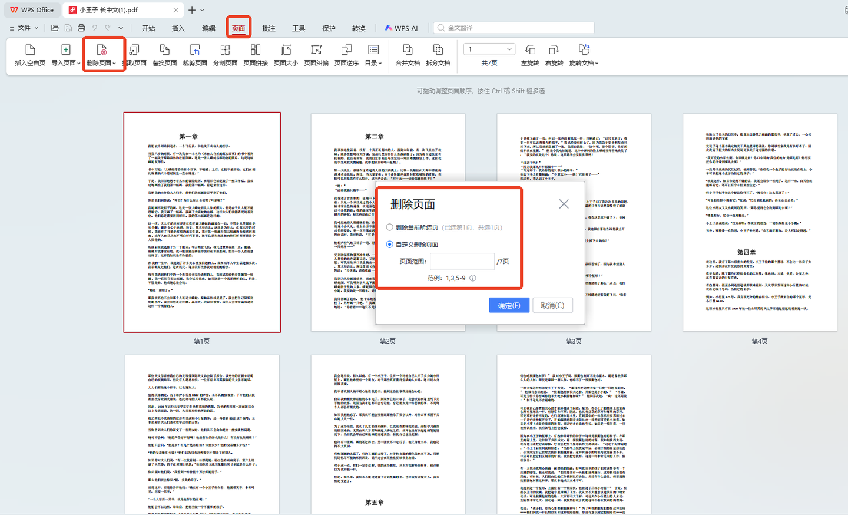Close the 小王子 长中文(1).pdf tab
Screen dimensions: 848x515
tap(175, 10)
